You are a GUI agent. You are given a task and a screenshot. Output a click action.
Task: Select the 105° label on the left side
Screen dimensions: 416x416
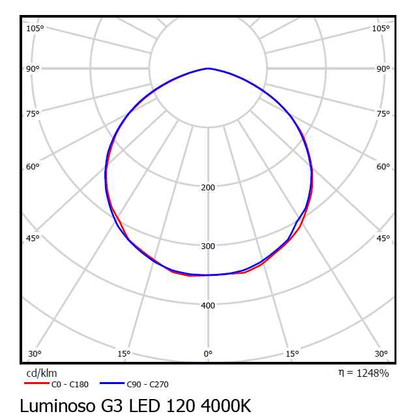click(35, 29)
